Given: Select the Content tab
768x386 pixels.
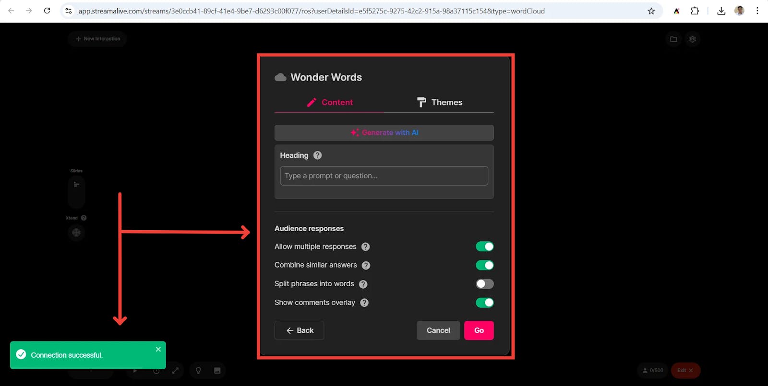Looking at the screenshot, I should [x=329, y=102].
